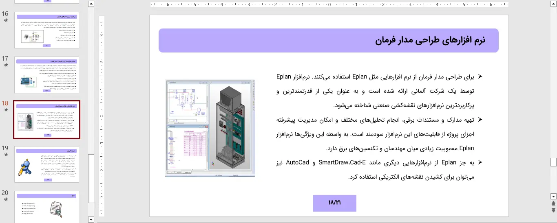Select the Eplan software screenshot on the slide
Screen dimensions: 557x223
click(x=210, y=128)
